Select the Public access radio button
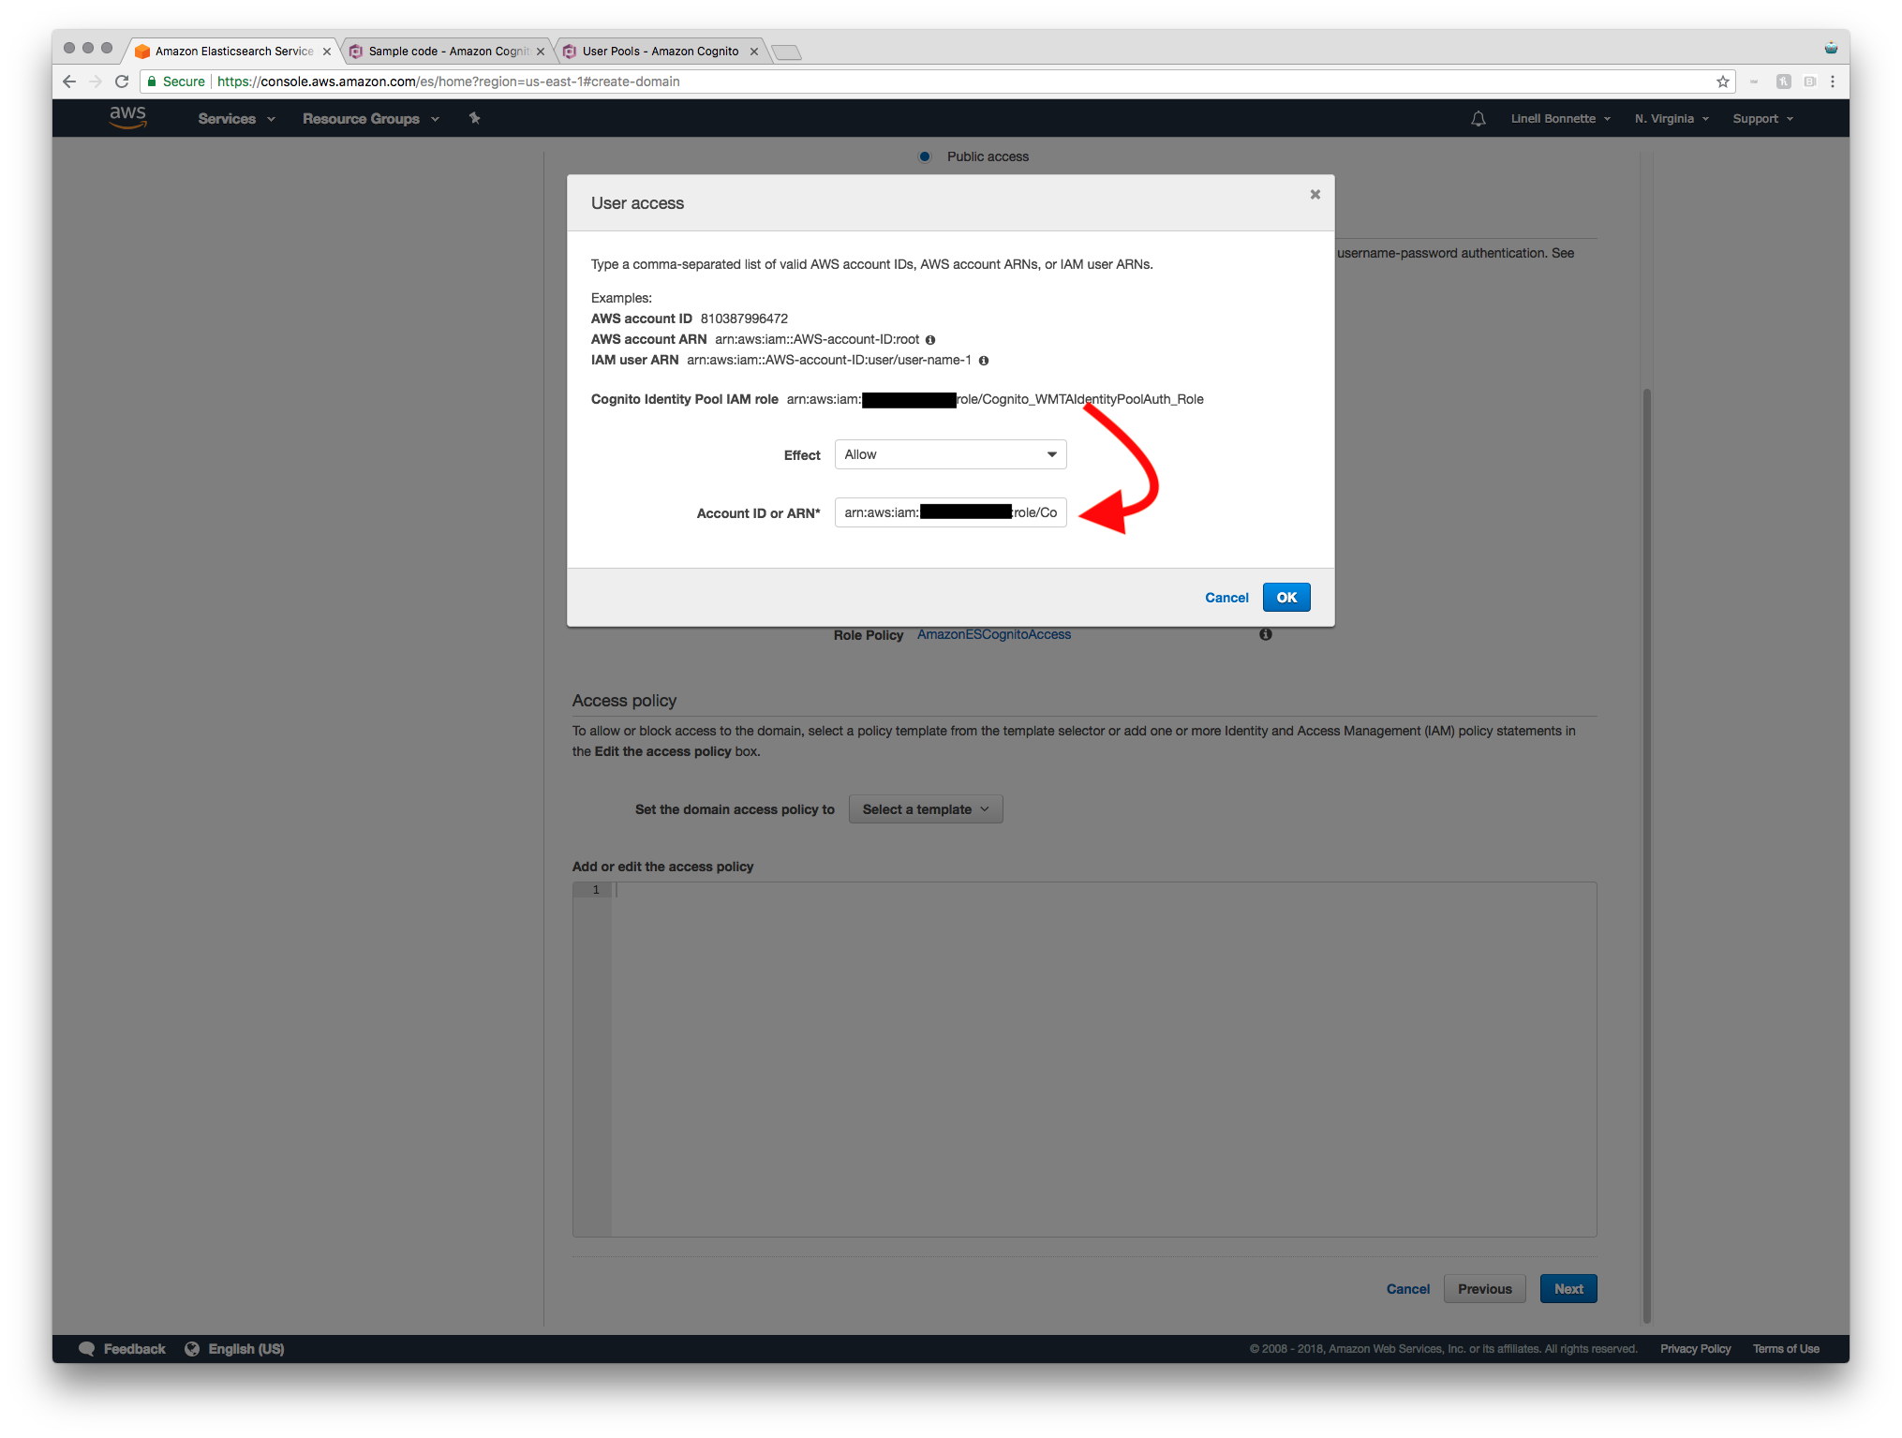Image resolution: width=1902 pixels, height=1438 pixels. (x=925, y=156)
